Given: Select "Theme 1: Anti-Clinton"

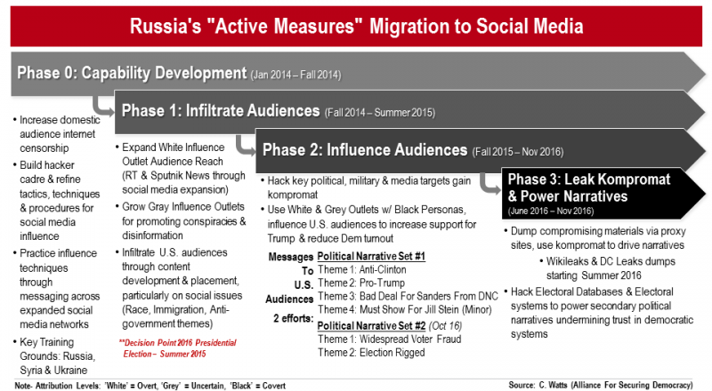Looking at the screenshot, I should click(x=362, y=269).
